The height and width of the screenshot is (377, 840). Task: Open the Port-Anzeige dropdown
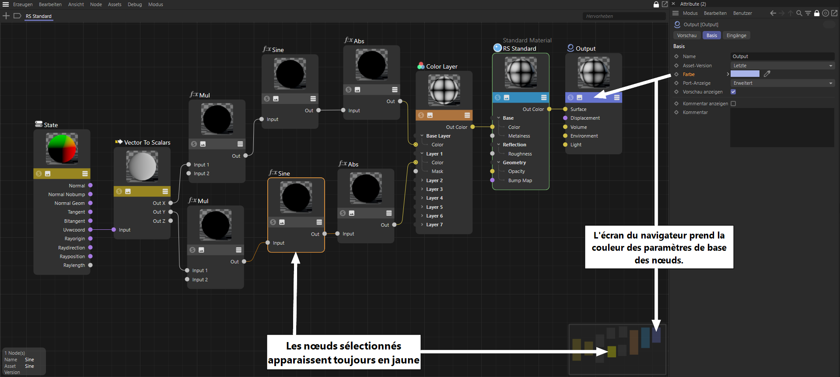coord(782,83)
